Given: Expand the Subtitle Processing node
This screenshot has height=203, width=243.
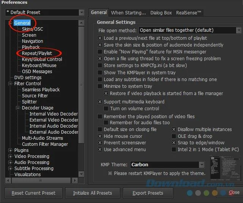Looking at the screenshot, I should (x=10, y=169).
